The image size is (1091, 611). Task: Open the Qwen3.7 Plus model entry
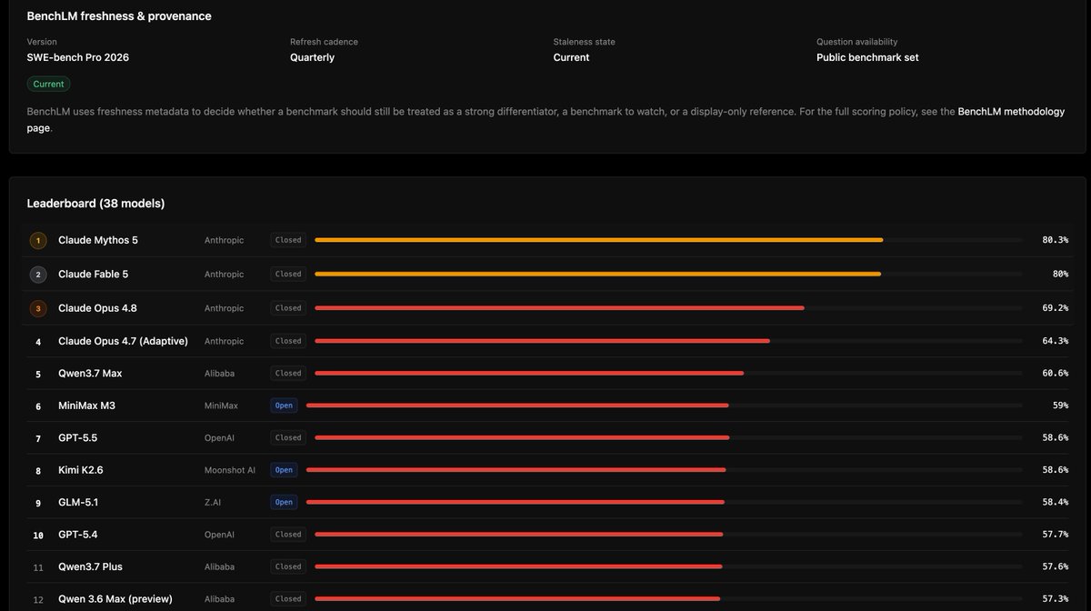pyautogui.click(x=90, y=566)
